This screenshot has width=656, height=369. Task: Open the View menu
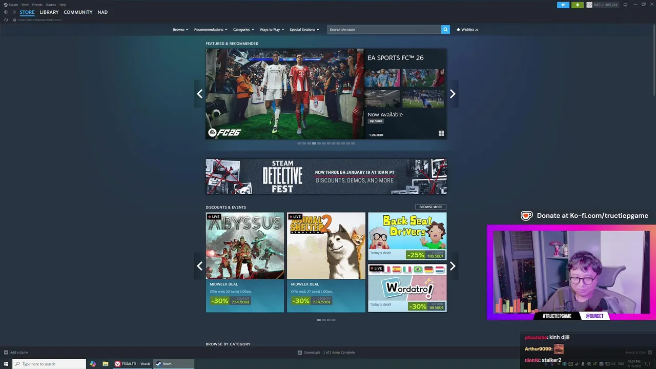coord(25,5)
